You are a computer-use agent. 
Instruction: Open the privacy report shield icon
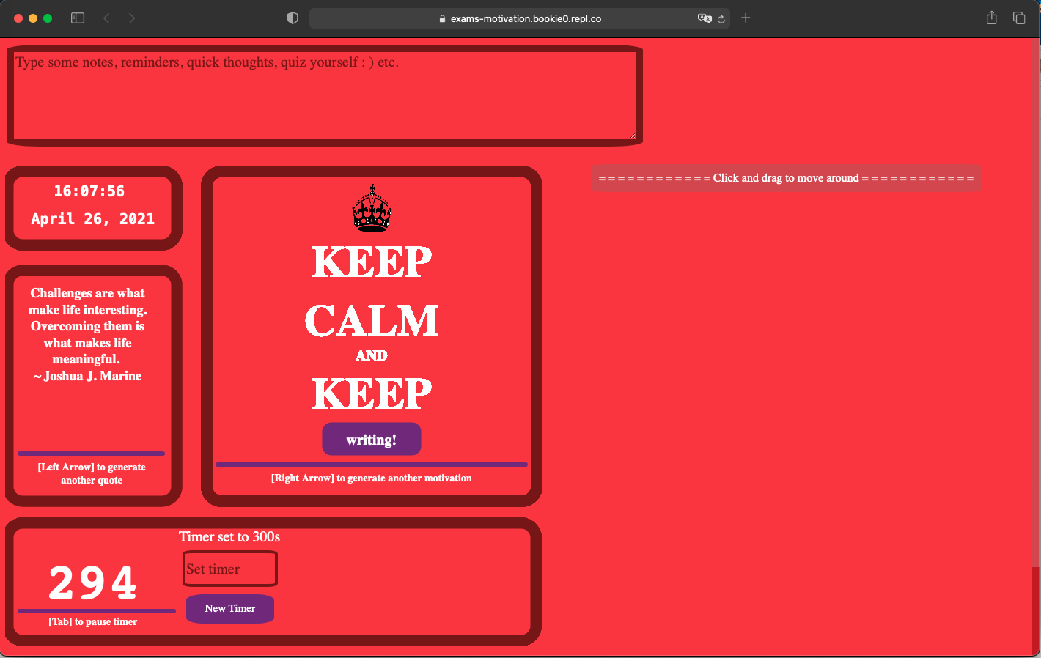293,18
